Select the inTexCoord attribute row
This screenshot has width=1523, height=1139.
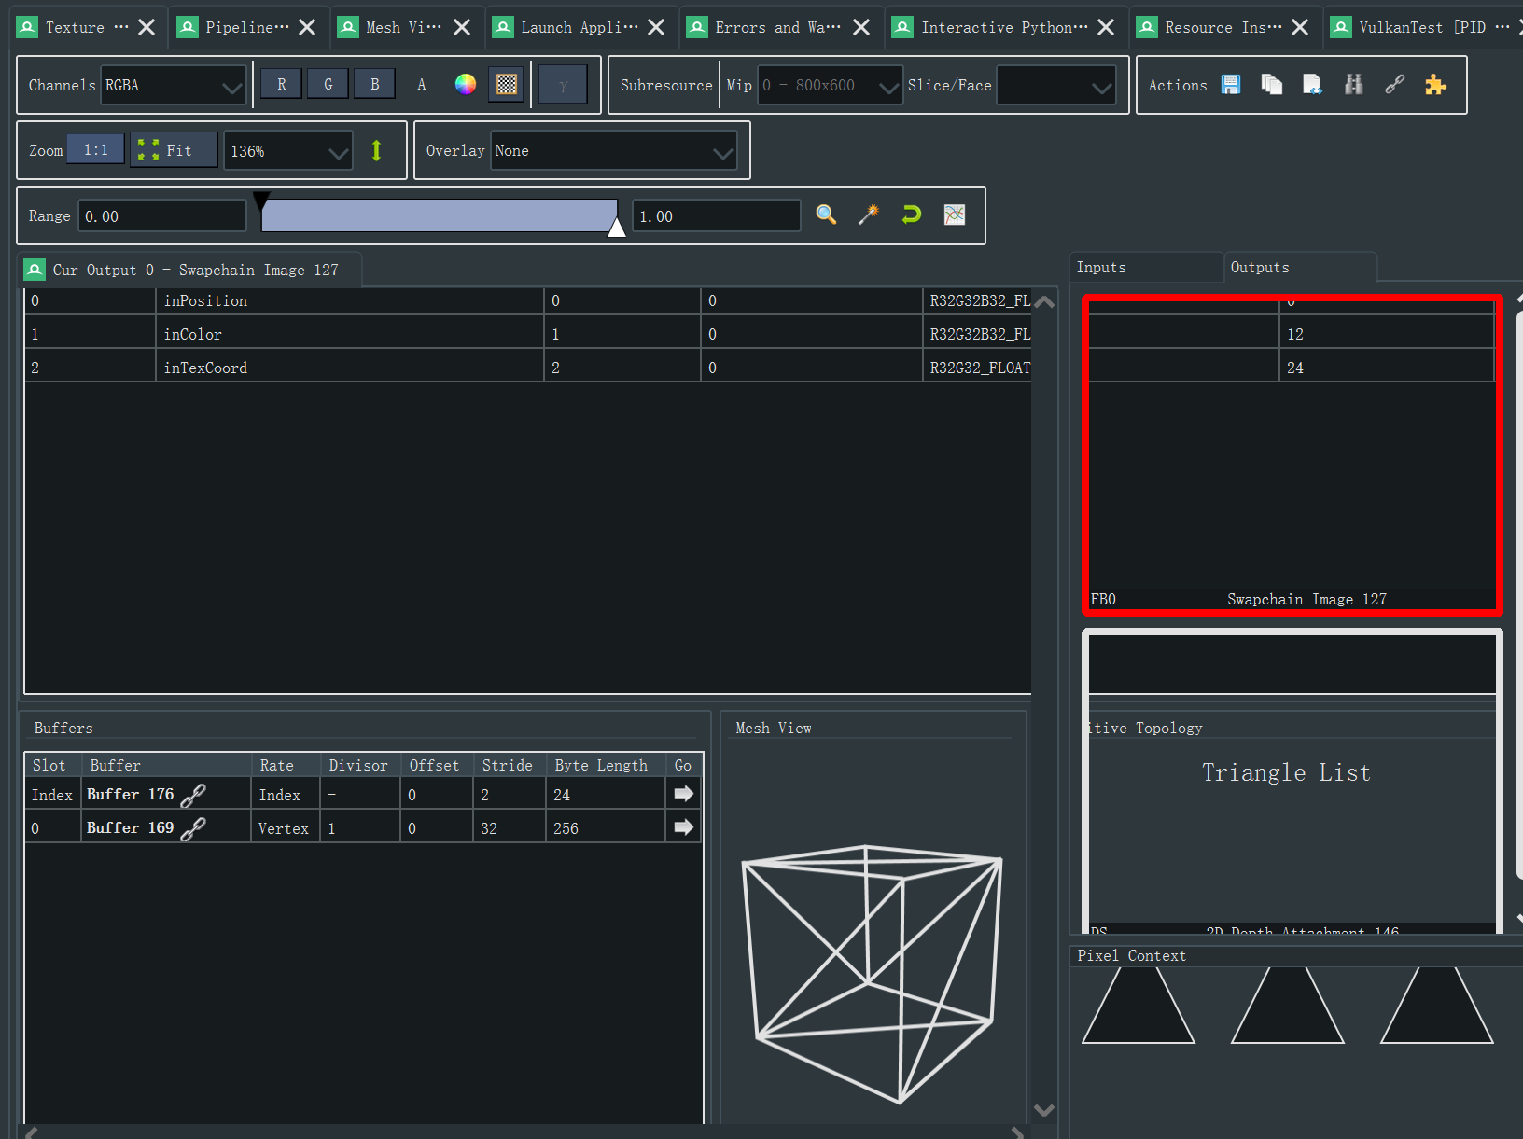[x=528, y=368]
